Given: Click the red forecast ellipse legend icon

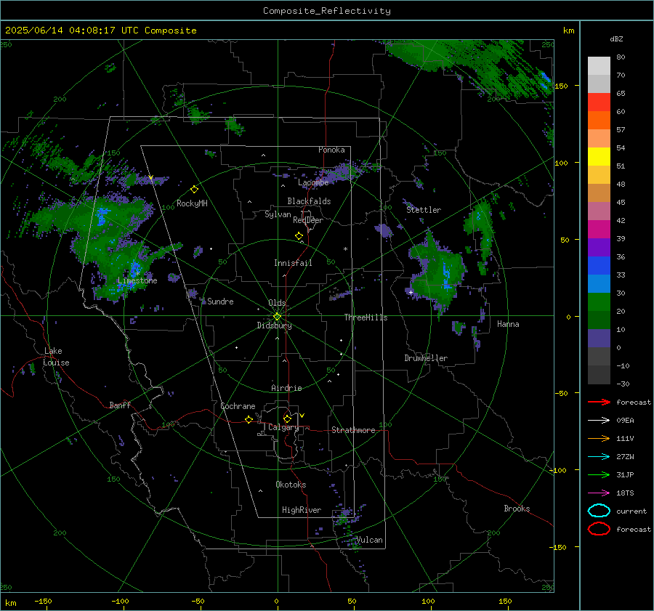Looking at the screenshot, I should (x=599, y=529).
